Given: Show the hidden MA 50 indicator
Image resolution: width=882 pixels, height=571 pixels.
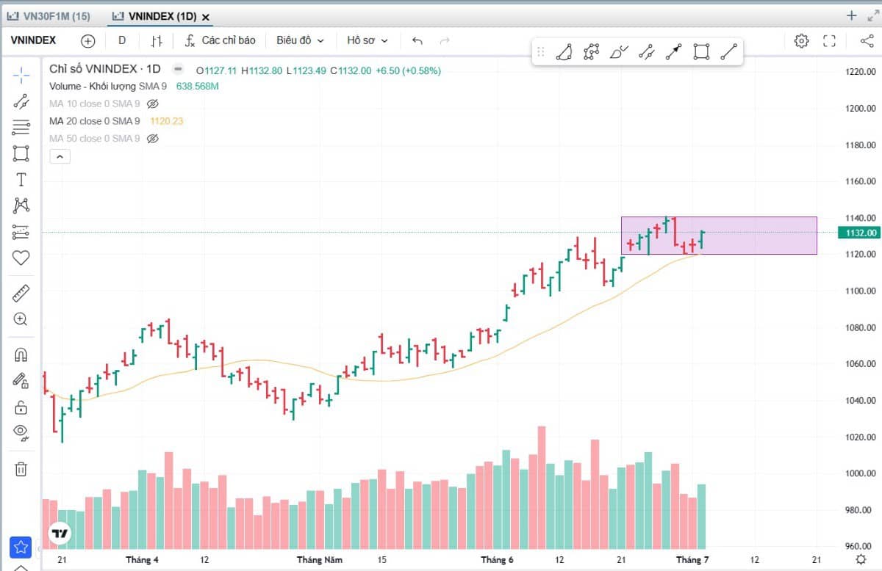Looking at the screenshot, I should click(x=153, y=138).
